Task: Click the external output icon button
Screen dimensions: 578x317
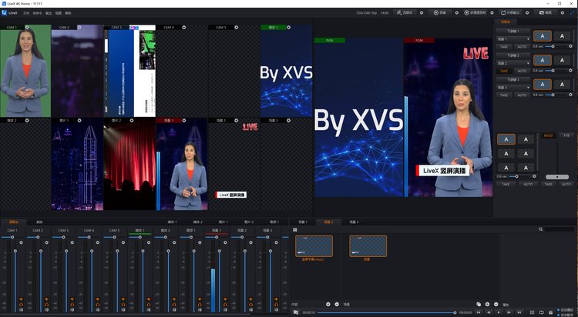Action: (510, 13)
